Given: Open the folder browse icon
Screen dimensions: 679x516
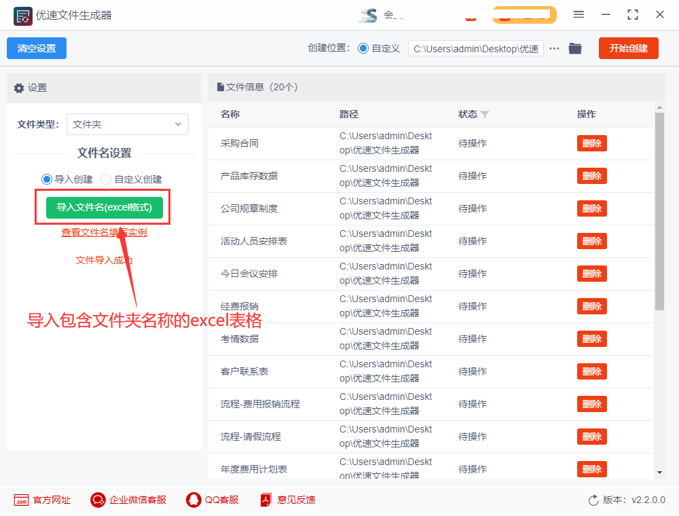Looking at the screenshot, I should coord(575,48).
